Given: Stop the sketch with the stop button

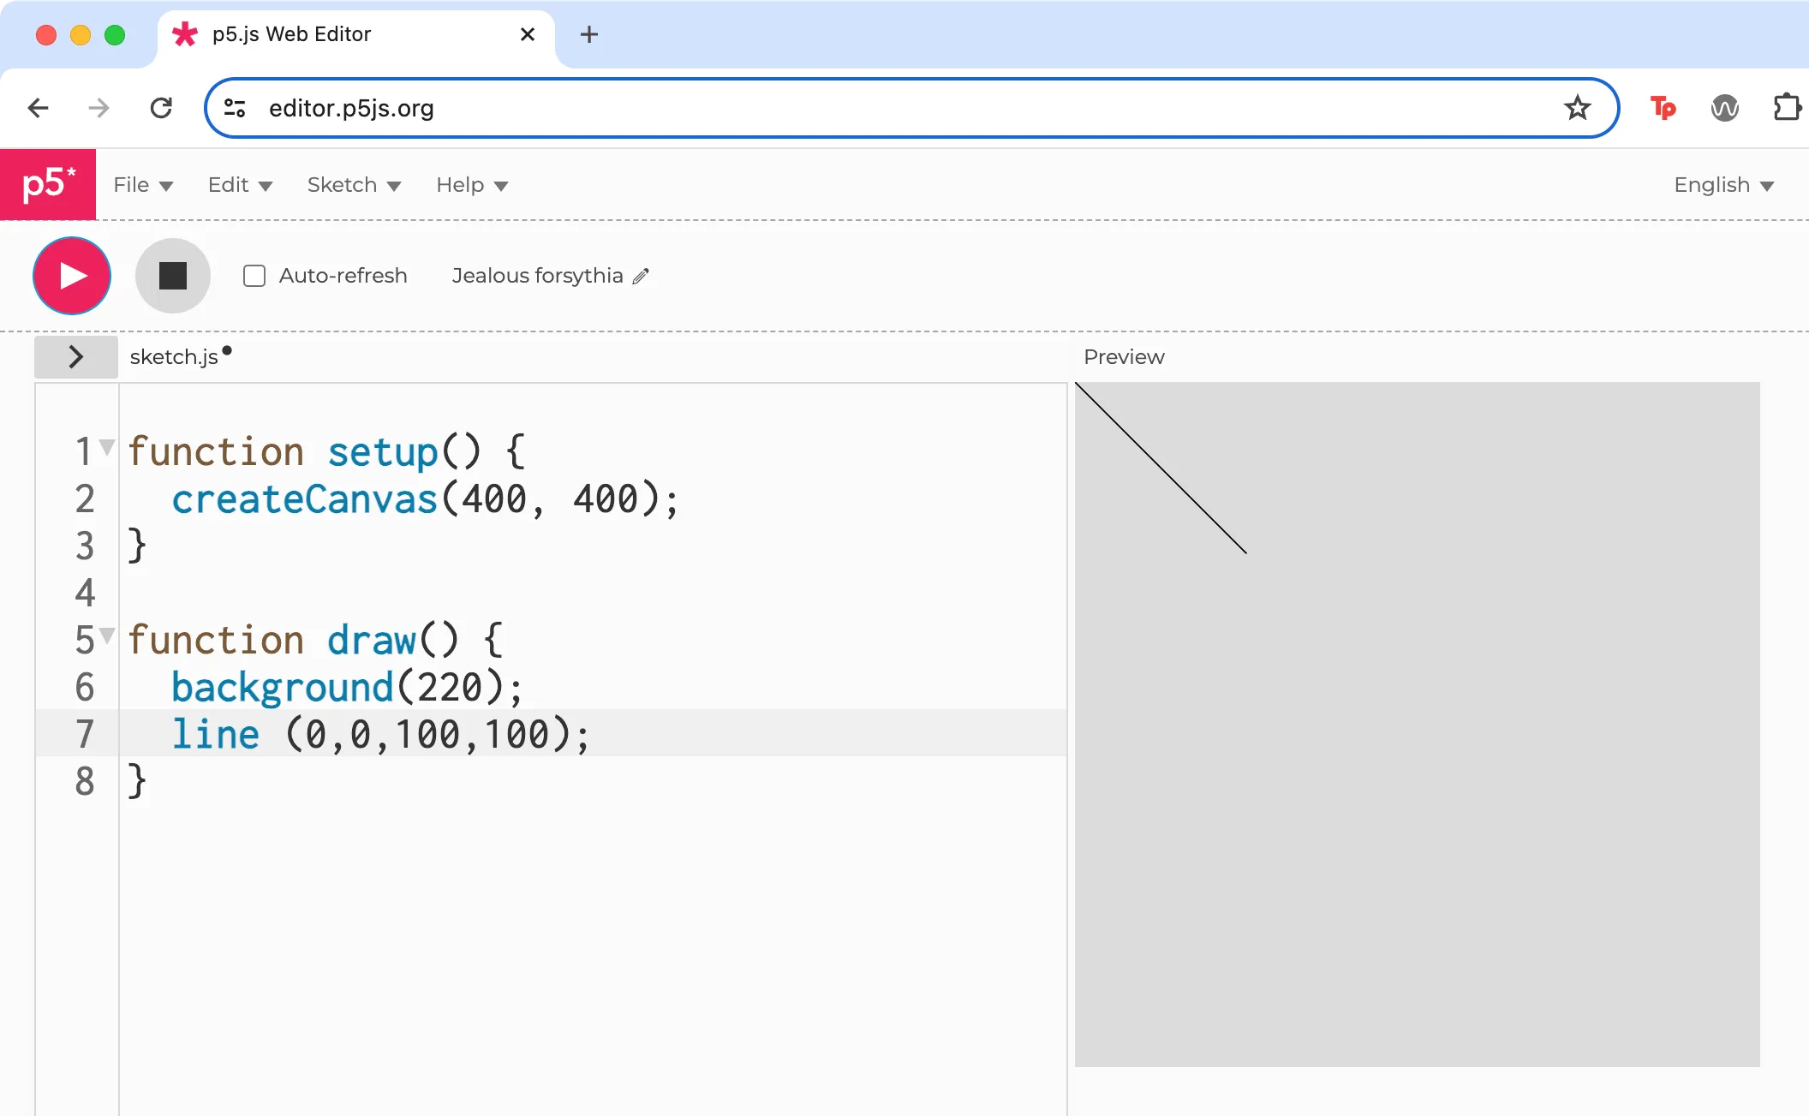Looking at the screenshot, I should 172,275.
